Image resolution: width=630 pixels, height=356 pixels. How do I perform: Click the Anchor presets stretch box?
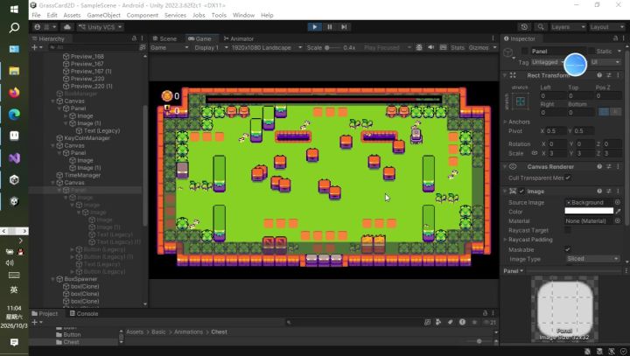point(521,101)
